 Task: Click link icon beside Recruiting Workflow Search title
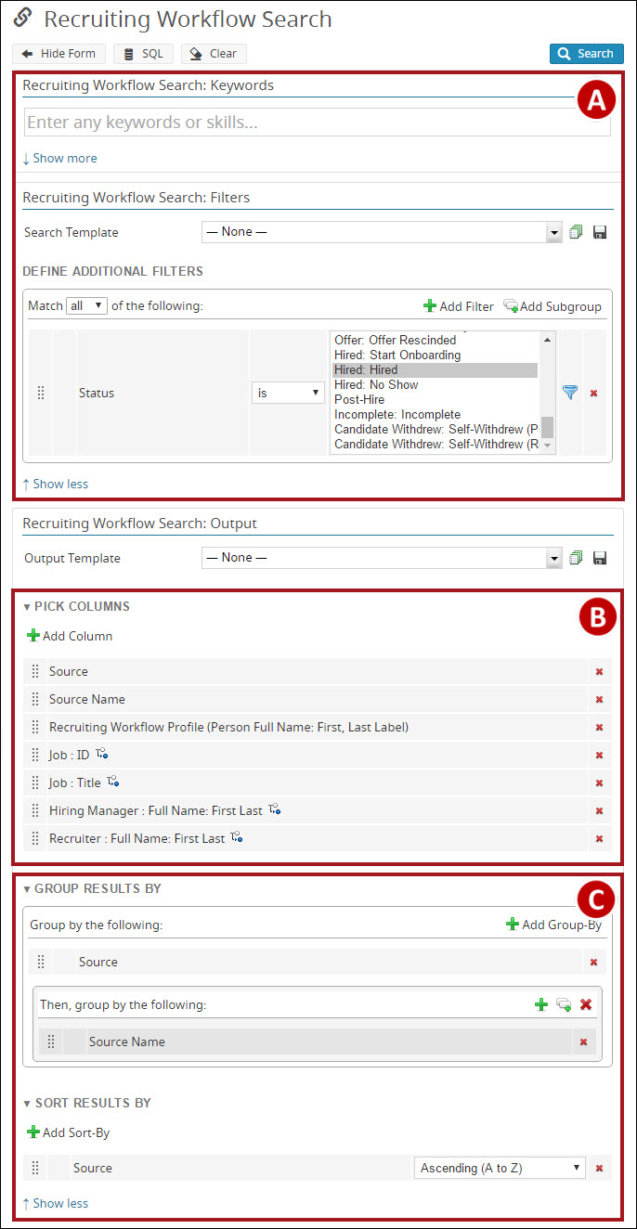point(23,19)
